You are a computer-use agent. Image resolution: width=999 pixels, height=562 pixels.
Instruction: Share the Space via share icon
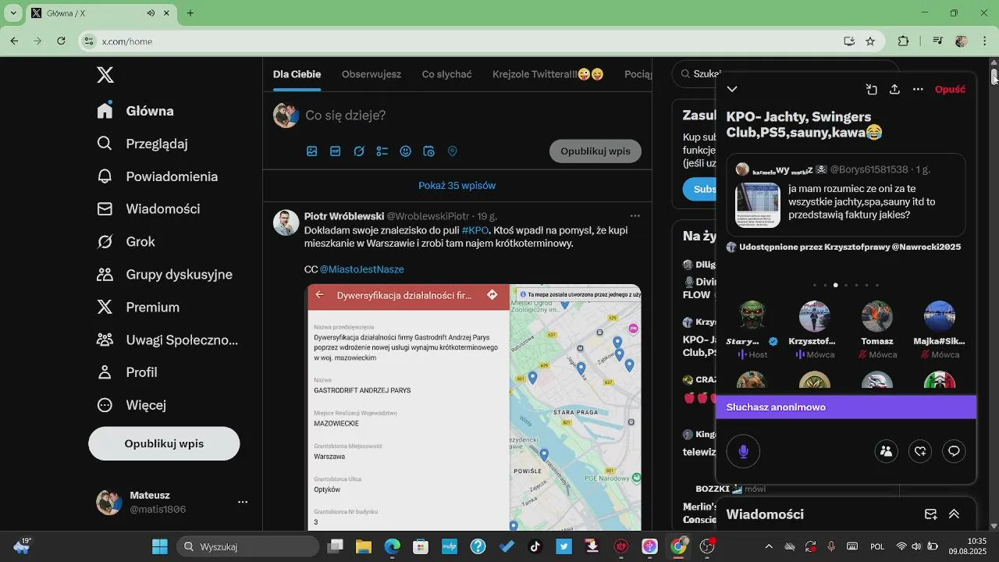tap(894, 89)
